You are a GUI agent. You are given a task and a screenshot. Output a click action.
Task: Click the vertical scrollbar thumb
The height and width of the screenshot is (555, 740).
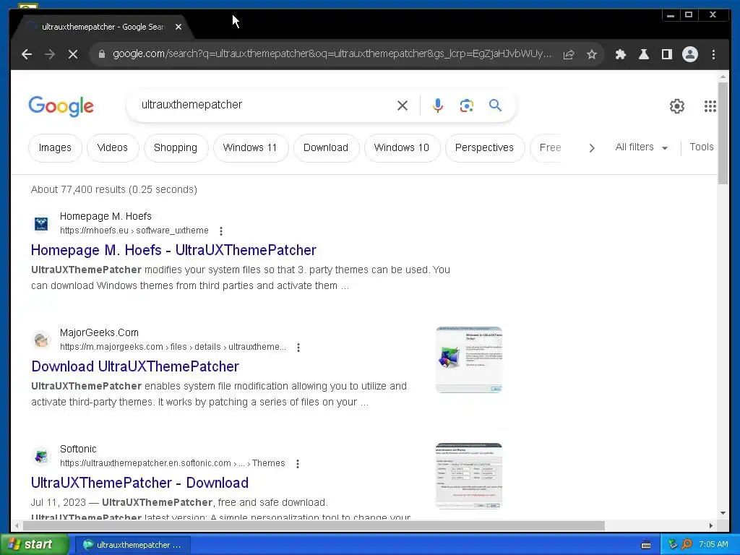click(x=723, y=134)
